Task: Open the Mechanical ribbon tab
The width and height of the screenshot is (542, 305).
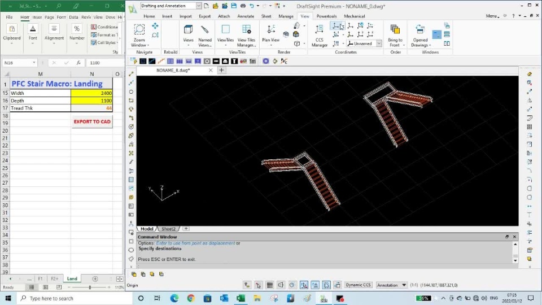Action: [355, 16]
